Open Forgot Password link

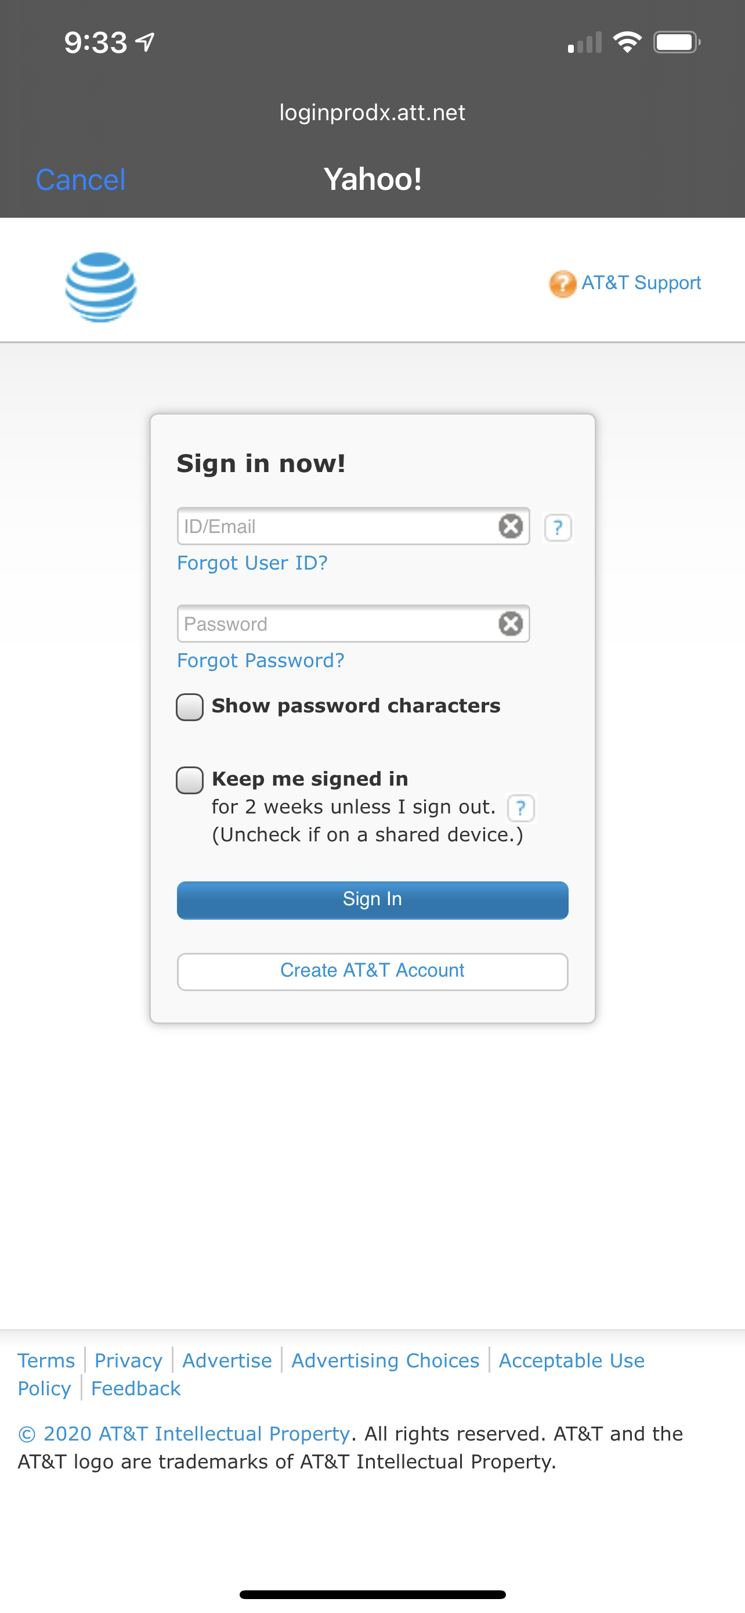(x=260, y=661)
